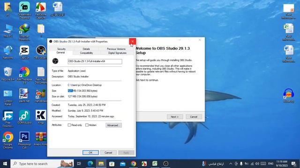Open the volume speaker tray icon

(257, 164)
